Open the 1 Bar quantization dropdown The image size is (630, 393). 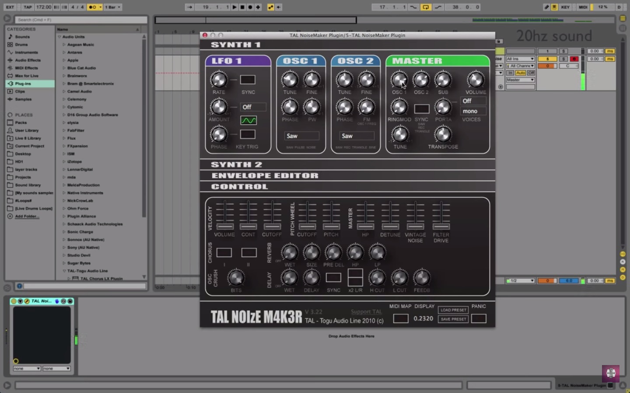tap(113, 7)
